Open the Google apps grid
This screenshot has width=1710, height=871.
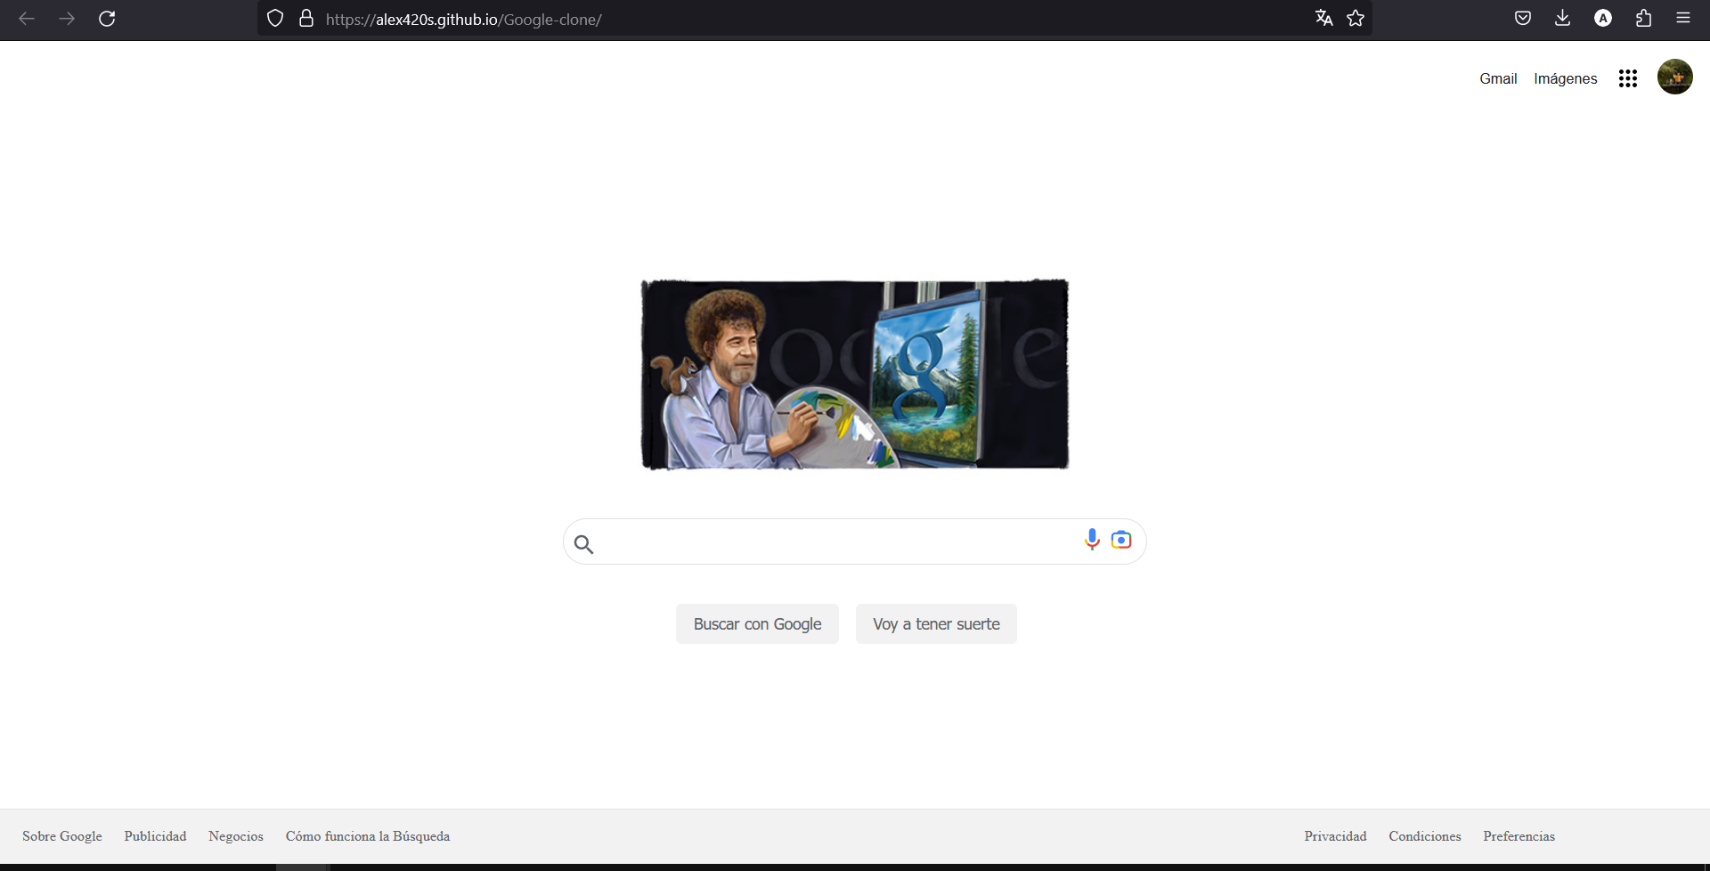[1628, 78]
